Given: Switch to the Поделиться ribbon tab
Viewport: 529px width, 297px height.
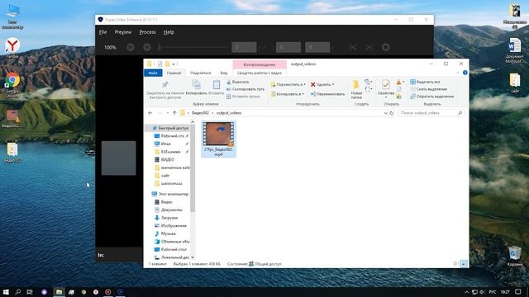Looking at the screenshot, I should [200, 73].
